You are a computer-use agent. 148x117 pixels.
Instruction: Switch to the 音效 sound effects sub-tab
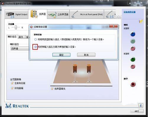point(21,37)
